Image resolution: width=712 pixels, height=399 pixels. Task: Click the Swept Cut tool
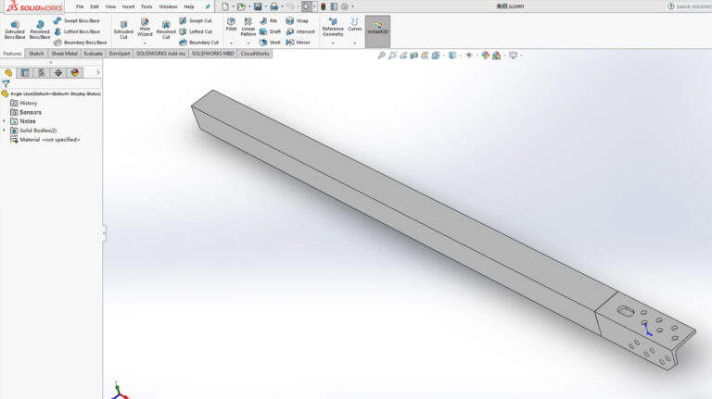click(196, 20)
